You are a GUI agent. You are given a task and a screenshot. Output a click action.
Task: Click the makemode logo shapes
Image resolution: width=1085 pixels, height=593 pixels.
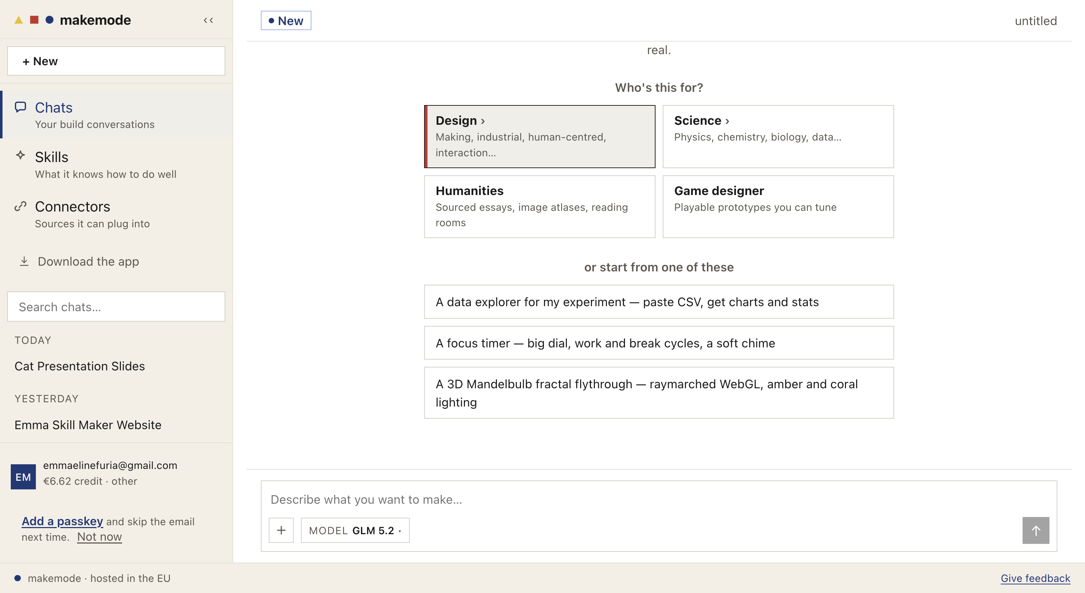pos(34,20)
